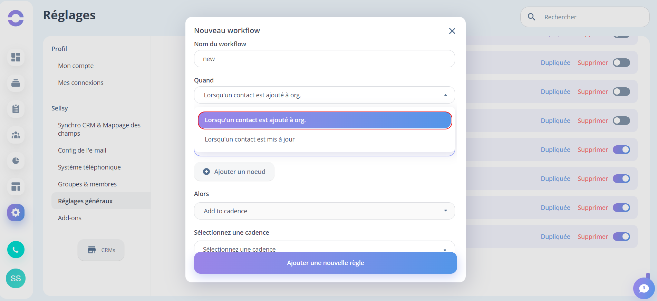Open the help chat bubble icon
Screen dimensions: 657x301
tap(644, 289)
